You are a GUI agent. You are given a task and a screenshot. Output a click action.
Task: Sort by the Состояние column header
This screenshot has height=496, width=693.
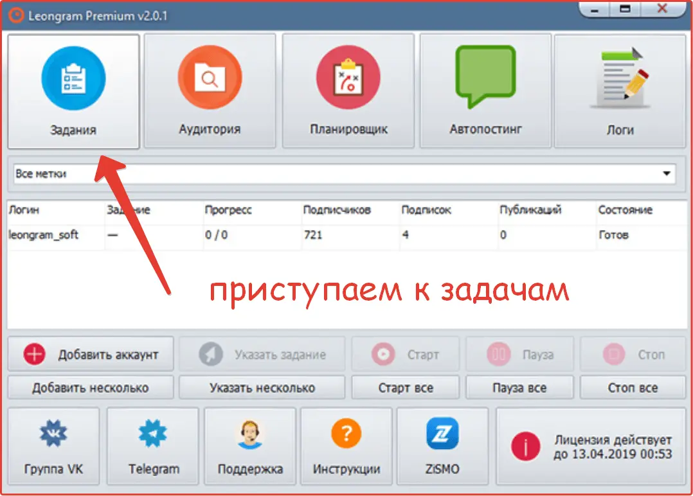[642, 210]
